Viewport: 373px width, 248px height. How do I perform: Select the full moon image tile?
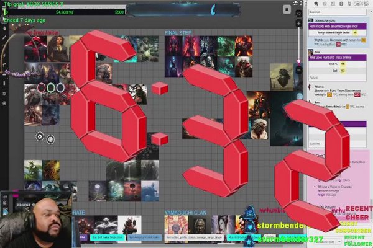[98, 191]
